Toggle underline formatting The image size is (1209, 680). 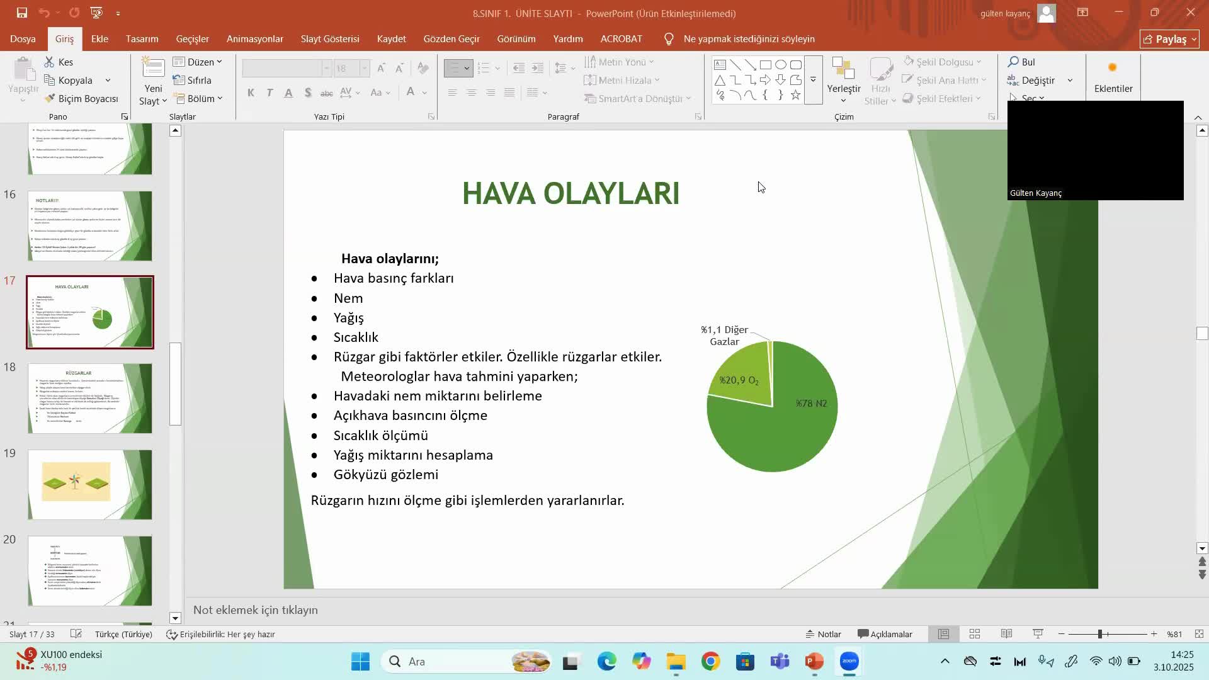click(288, 93)
